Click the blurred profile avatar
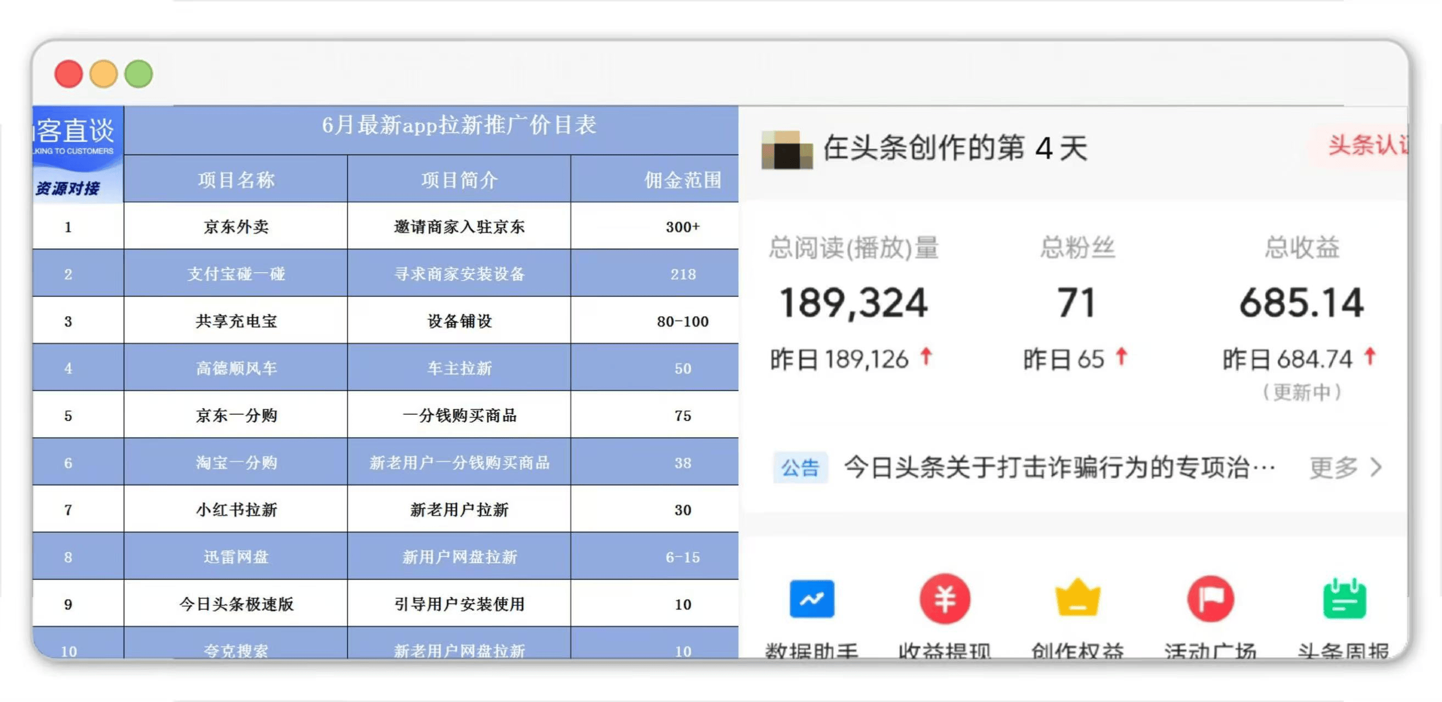The width and height of the screenshot is (1442, 702). 787,149
